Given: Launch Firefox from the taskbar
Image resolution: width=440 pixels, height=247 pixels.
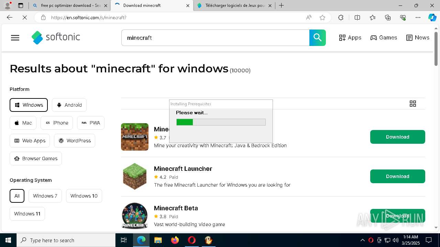Looking at the screenshot, I should point(175,240).
